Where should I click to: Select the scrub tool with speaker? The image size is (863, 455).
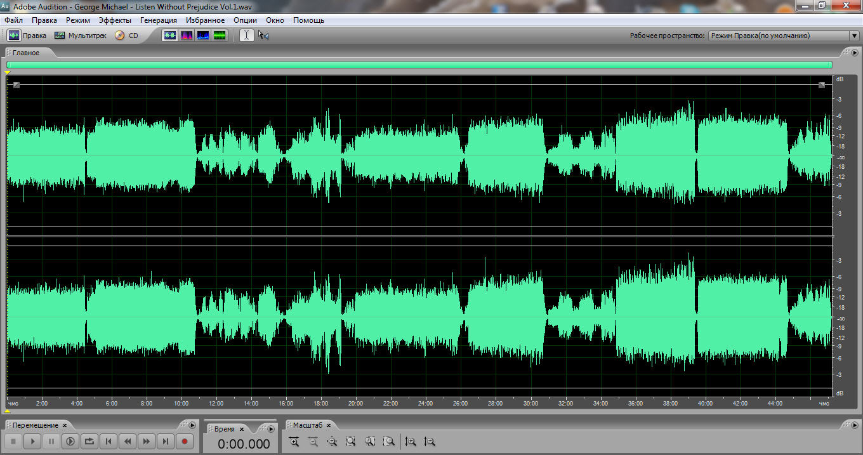point(263,36)
